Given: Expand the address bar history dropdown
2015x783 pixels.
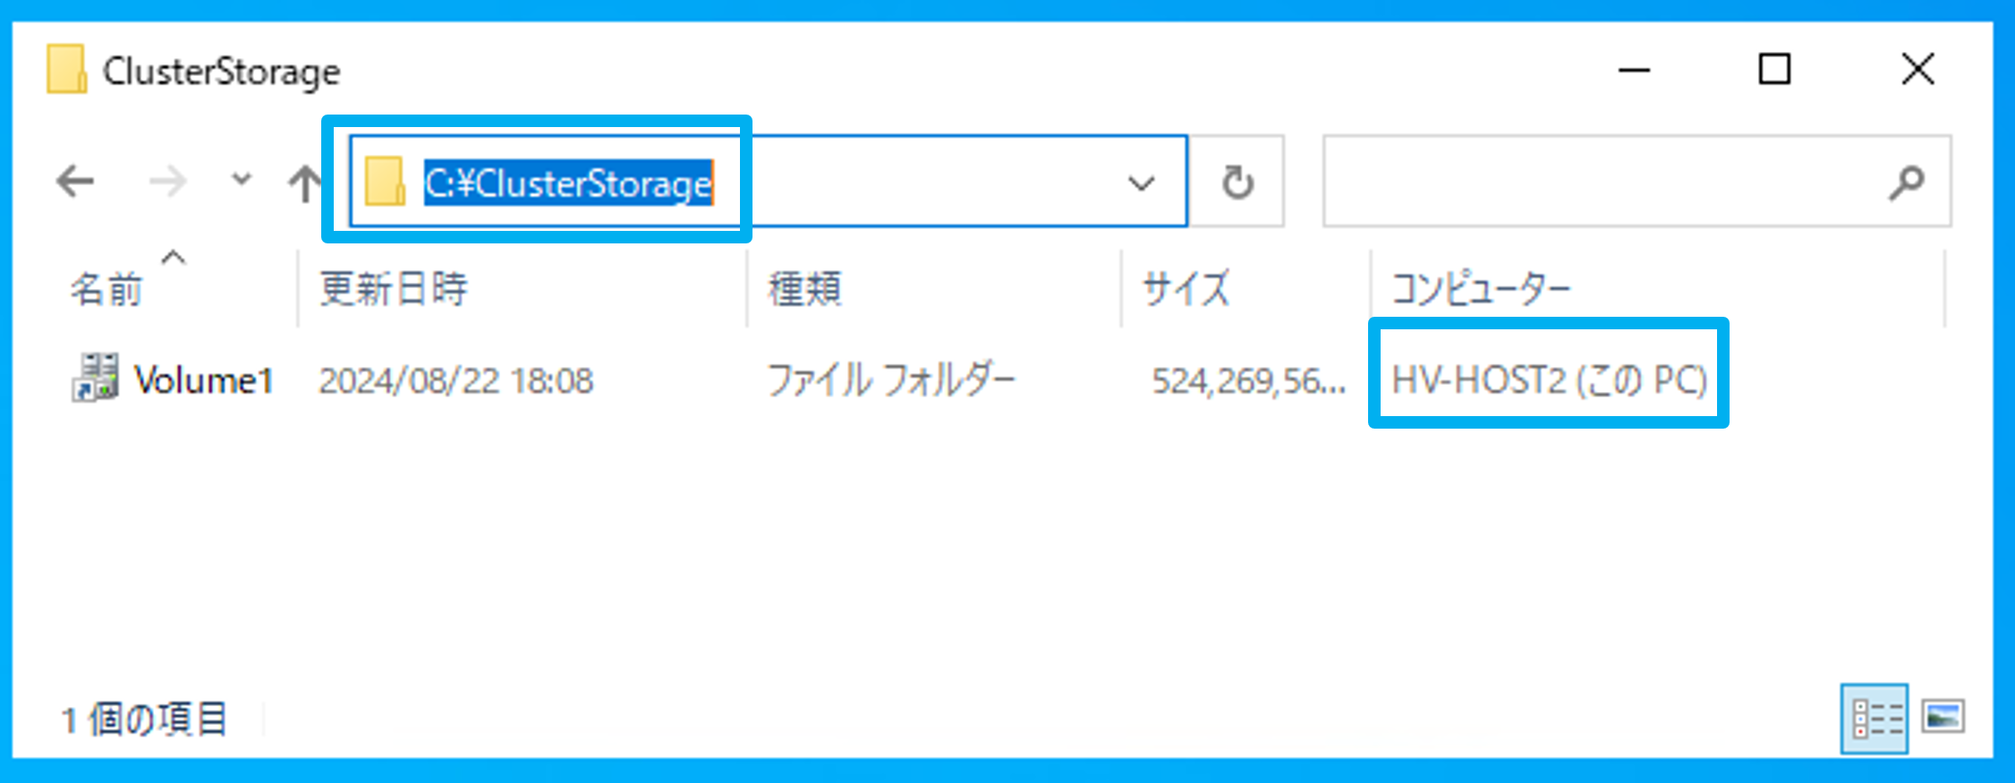Looking at the screenshot, I should click(x=1141, y=183).
